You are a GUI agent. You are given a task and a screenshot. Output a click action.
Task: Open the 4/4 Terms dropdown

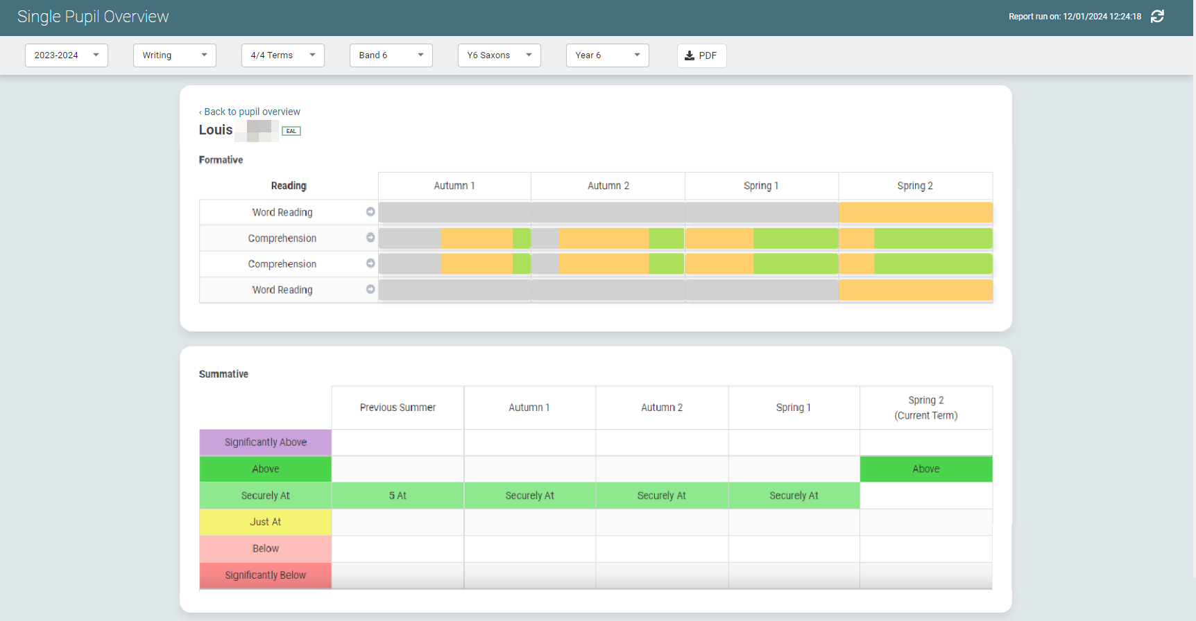[283, 55]
